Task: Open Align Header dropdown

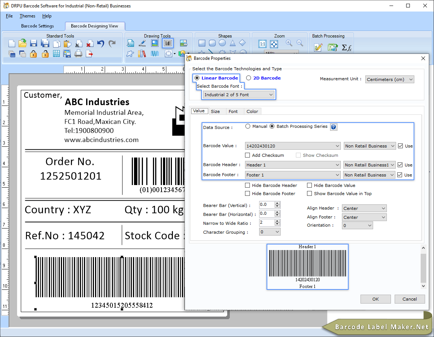Action: pyautogui.click(x=364, y=208)
